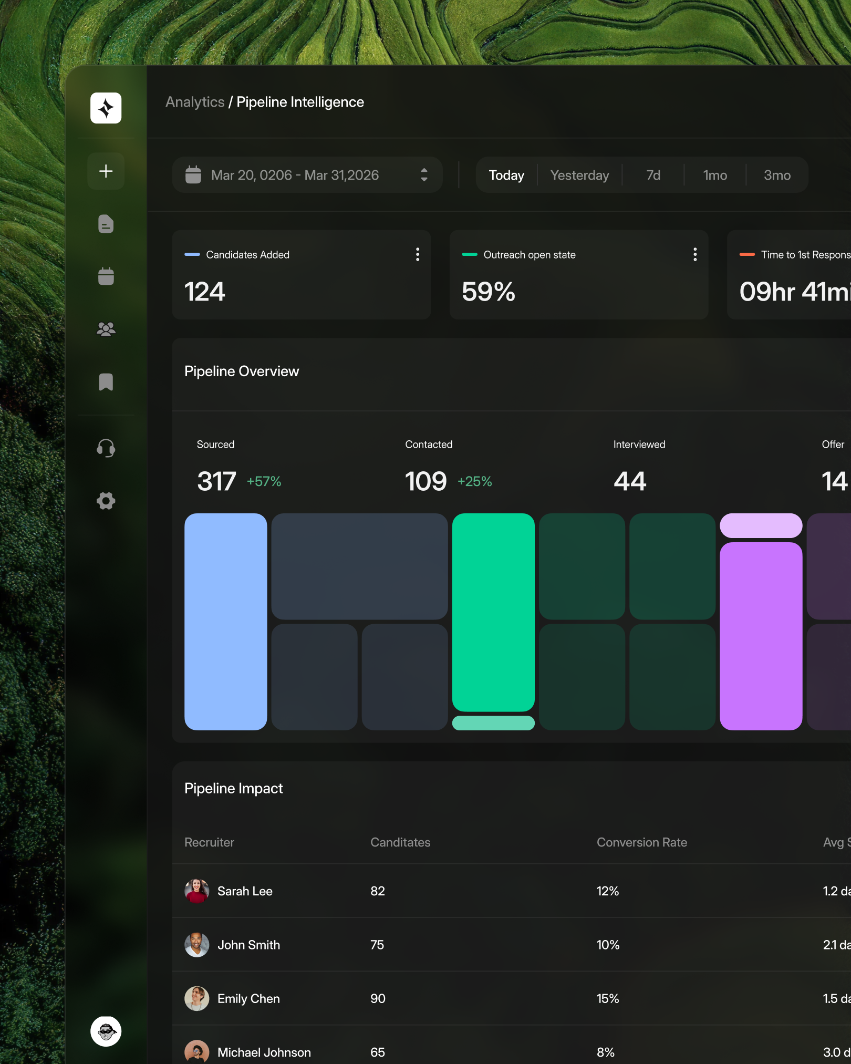Open Candidates Added card options menu
This screenshot has height=1064, width=851.
(418, 255)
